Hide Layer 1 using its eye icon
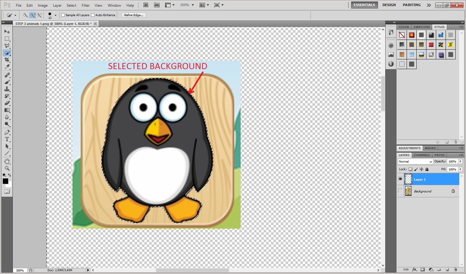Viewport: 466px width, 274px height. click(400, 179)
